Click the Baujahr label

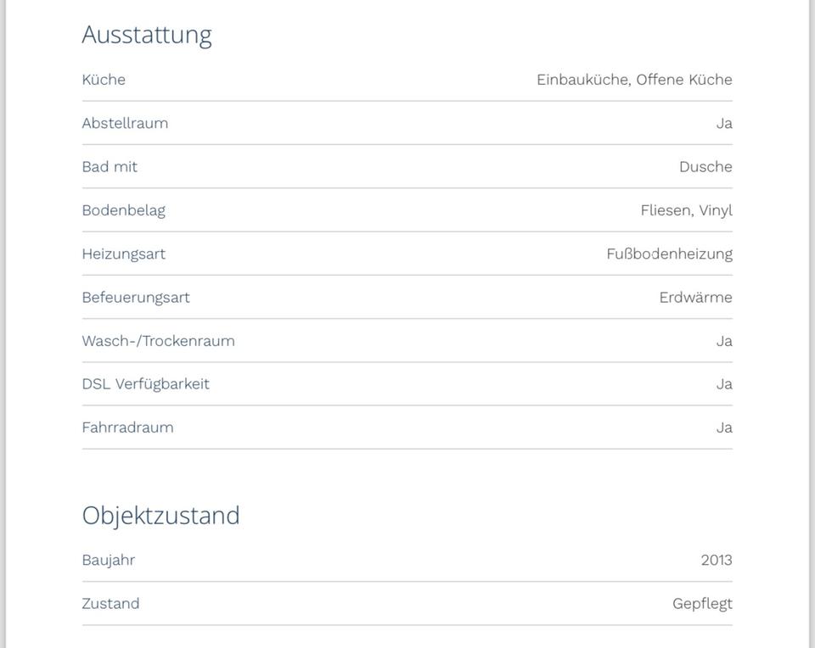(108, 560)
